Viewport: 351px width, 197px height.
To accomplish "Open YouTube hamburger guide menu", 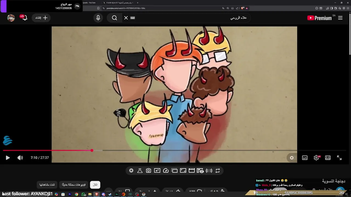I will click(340, 18).
